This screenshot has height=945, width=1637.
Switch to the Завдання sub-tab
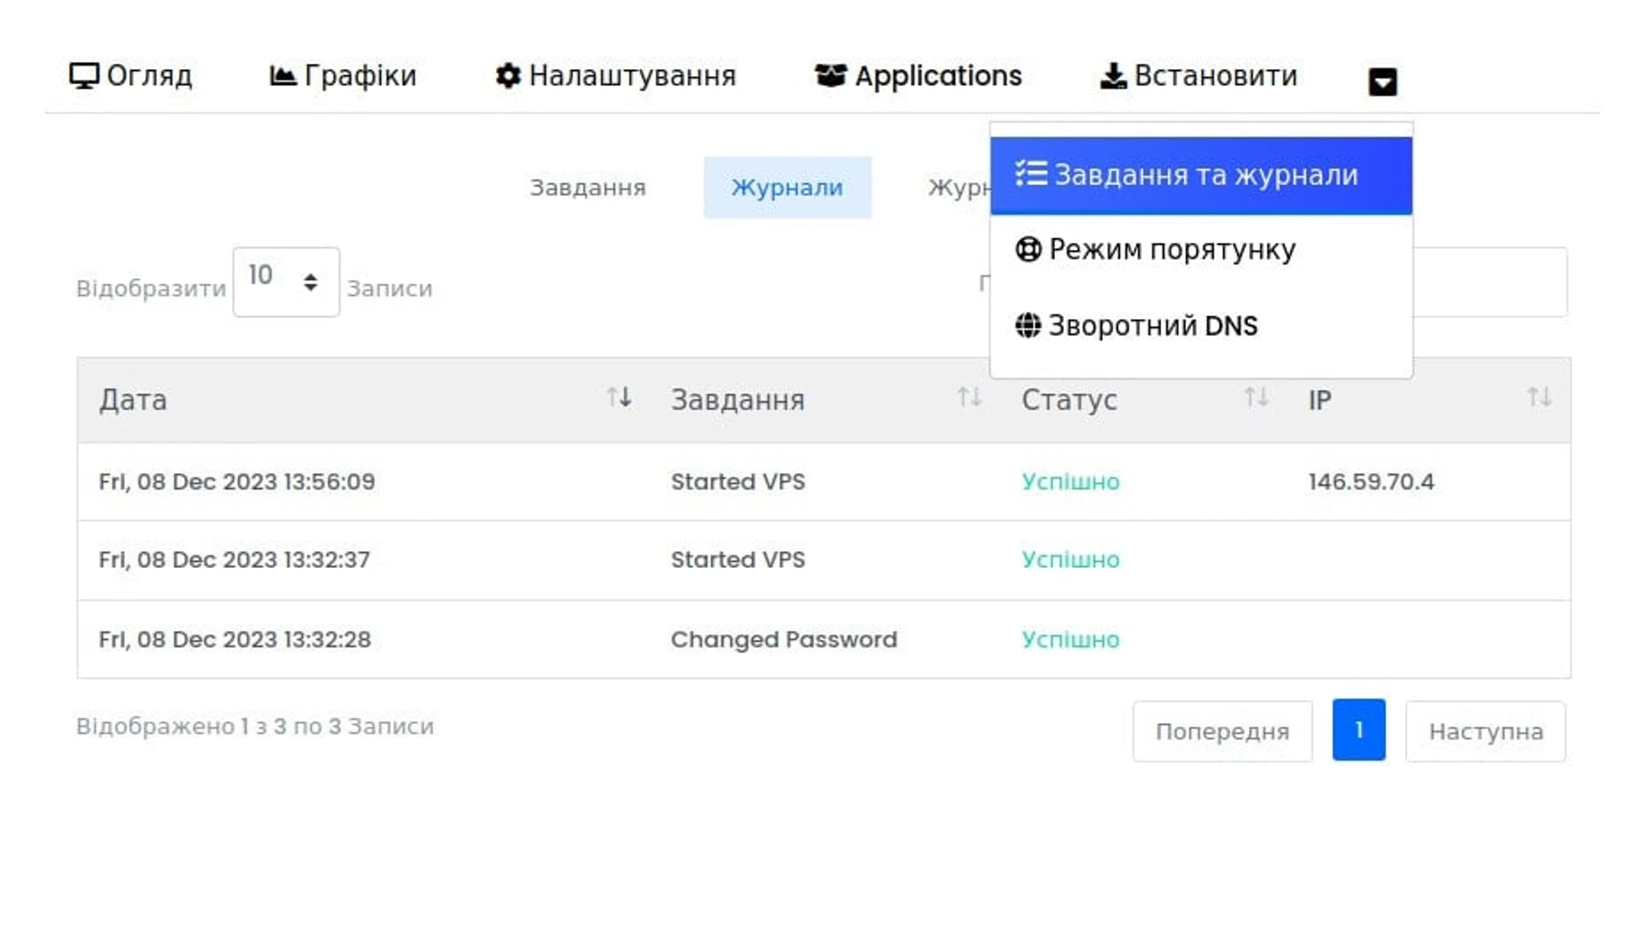click(587, 188)
